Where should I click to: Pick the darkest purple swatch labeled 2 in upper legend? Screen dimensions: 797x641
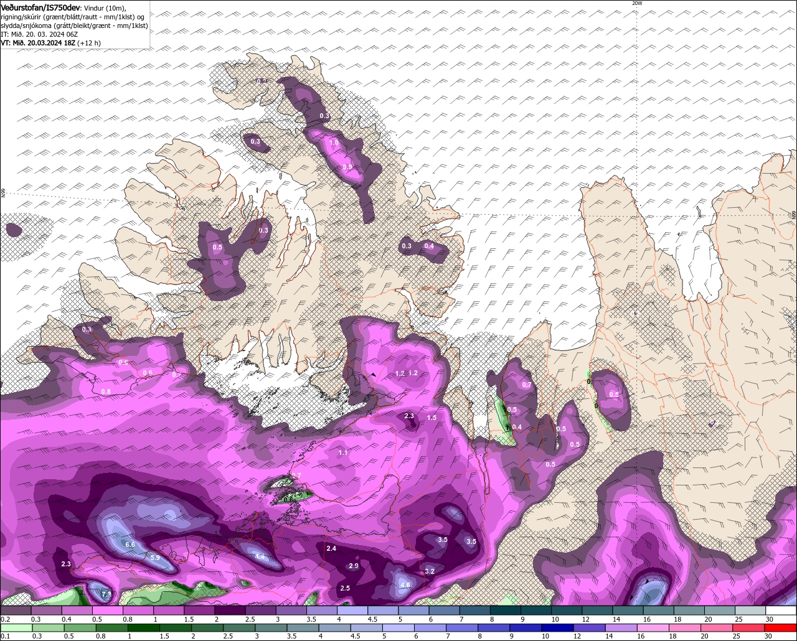(x=230, y=611)
